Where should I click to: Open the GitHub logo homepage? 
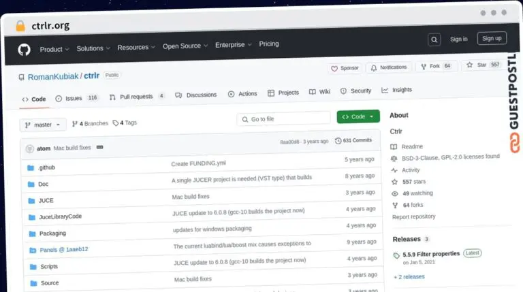[24, 50]
